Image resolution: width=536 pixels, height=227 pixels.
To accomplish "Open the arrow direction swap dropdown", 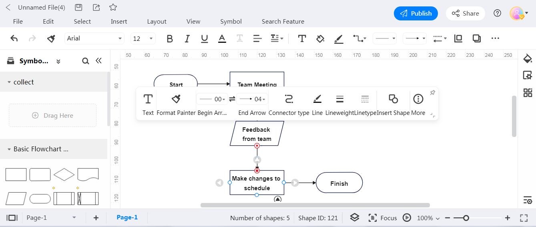I will click(x=440, y=38).
